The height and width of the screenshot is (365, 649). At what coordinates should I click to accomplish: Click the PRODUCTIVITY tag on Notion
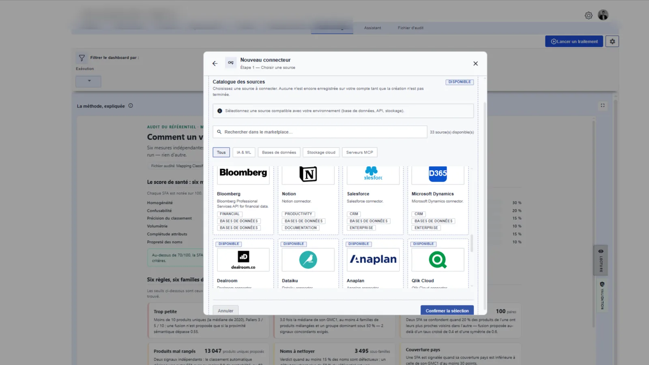coord(299,214)
